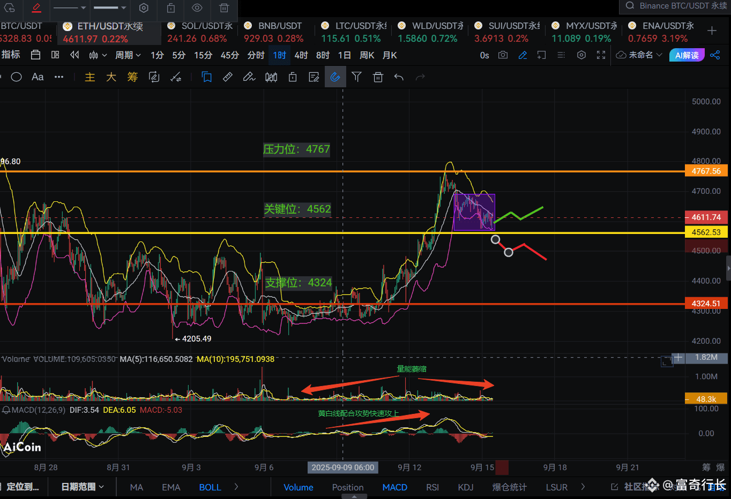Open the 周期 period dropdown
The width and height of the screenshot is (731, 499).
128,55
